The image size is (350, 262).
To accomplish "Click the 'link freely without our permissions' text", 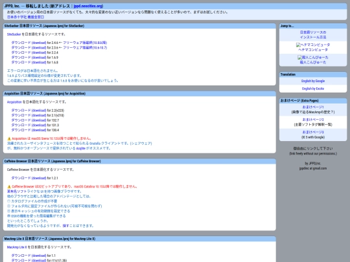I will [x=313, y=153].
